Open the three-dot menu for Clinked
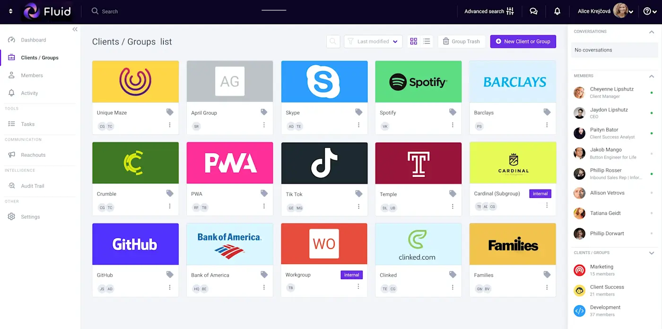Screen dimensions: 662x329 click(453, 287)
